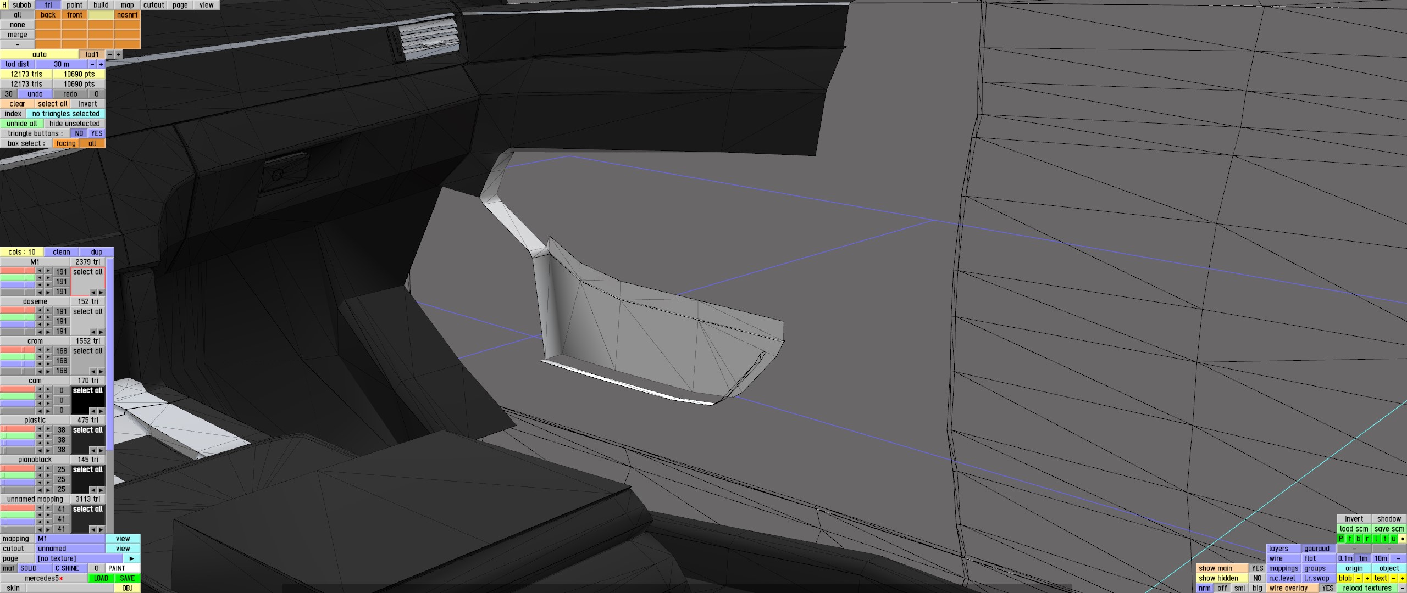Toggle show hidden NO button
The image size is (1407, 593).
click(x=1257, y=578)
